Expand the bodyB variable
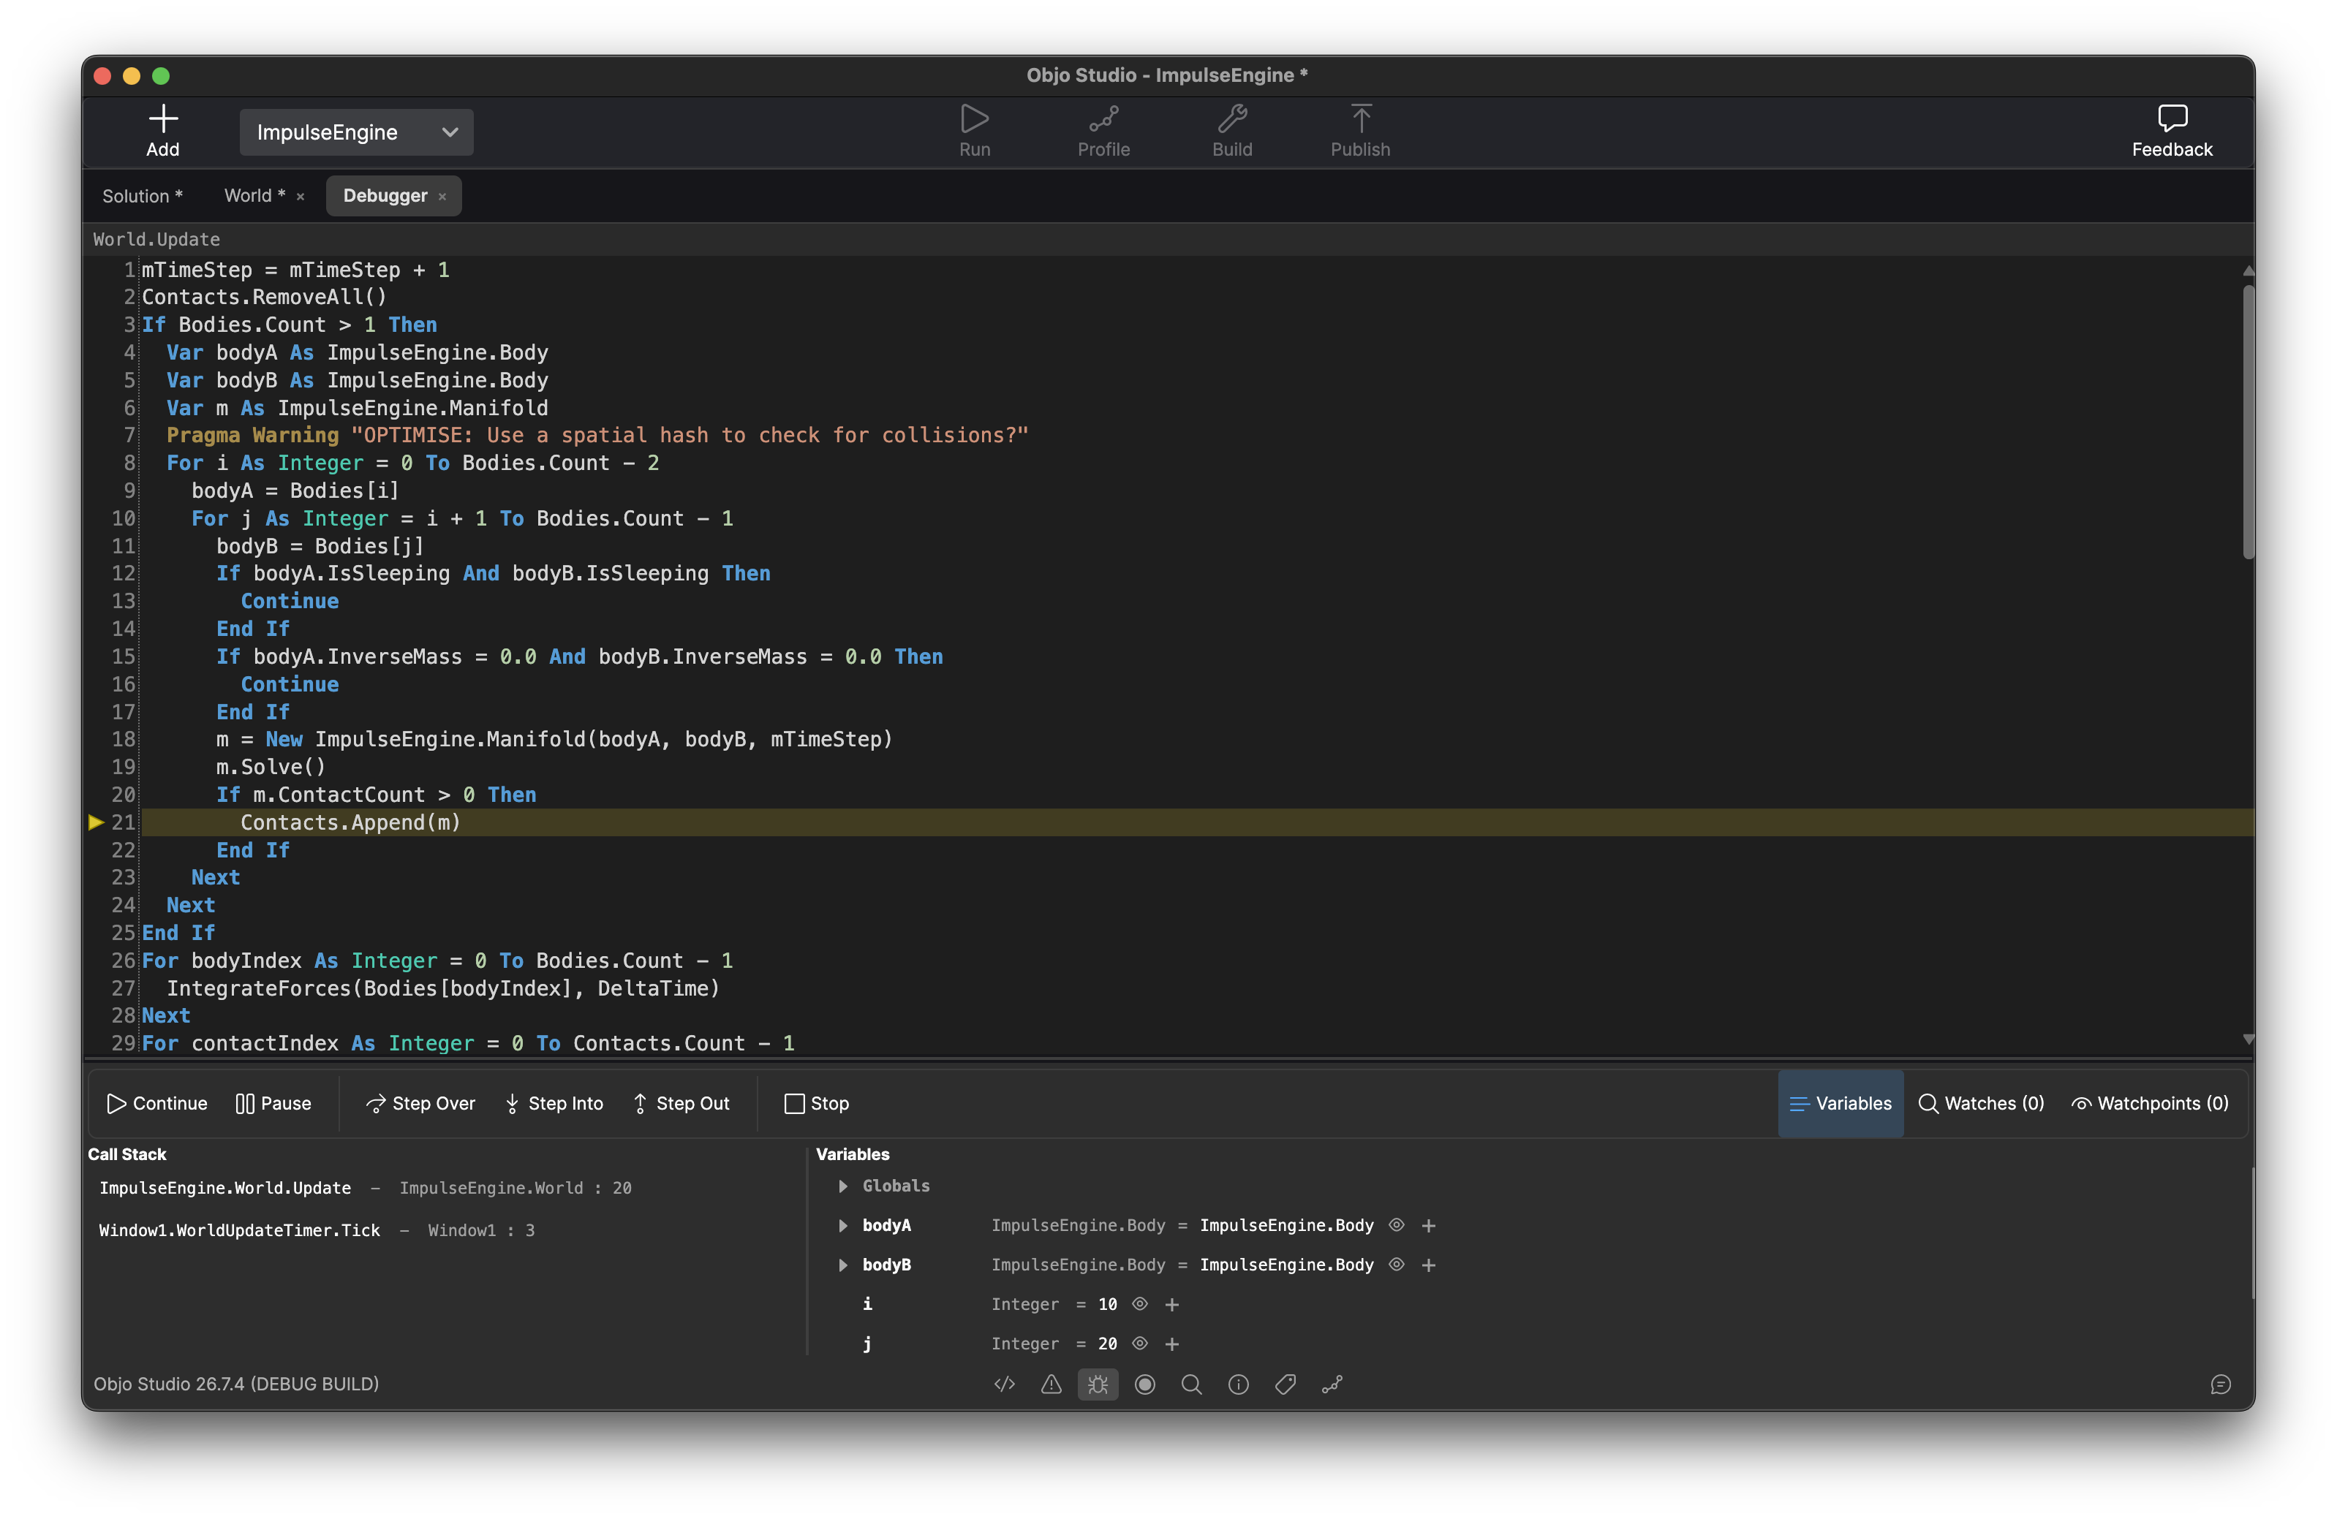 point(842,1265)
